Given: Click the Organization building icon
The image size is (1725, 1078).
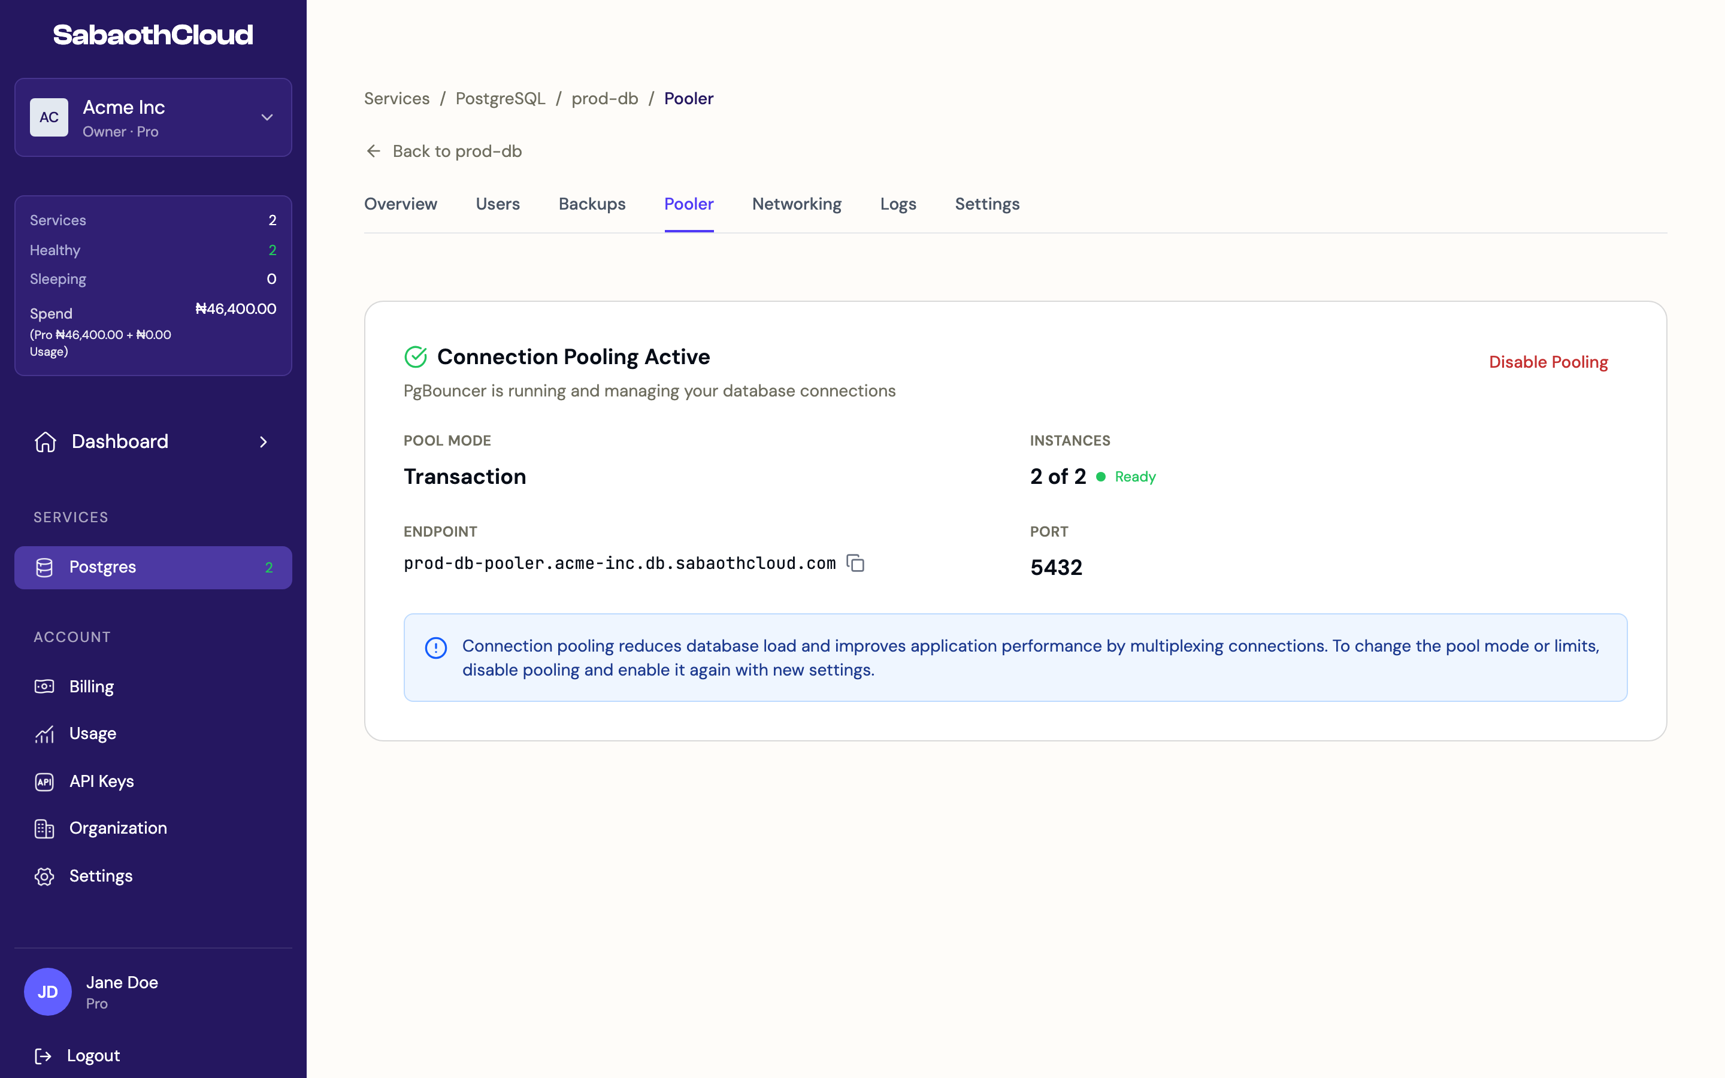Looking at the screenshot, I should 44,828.
